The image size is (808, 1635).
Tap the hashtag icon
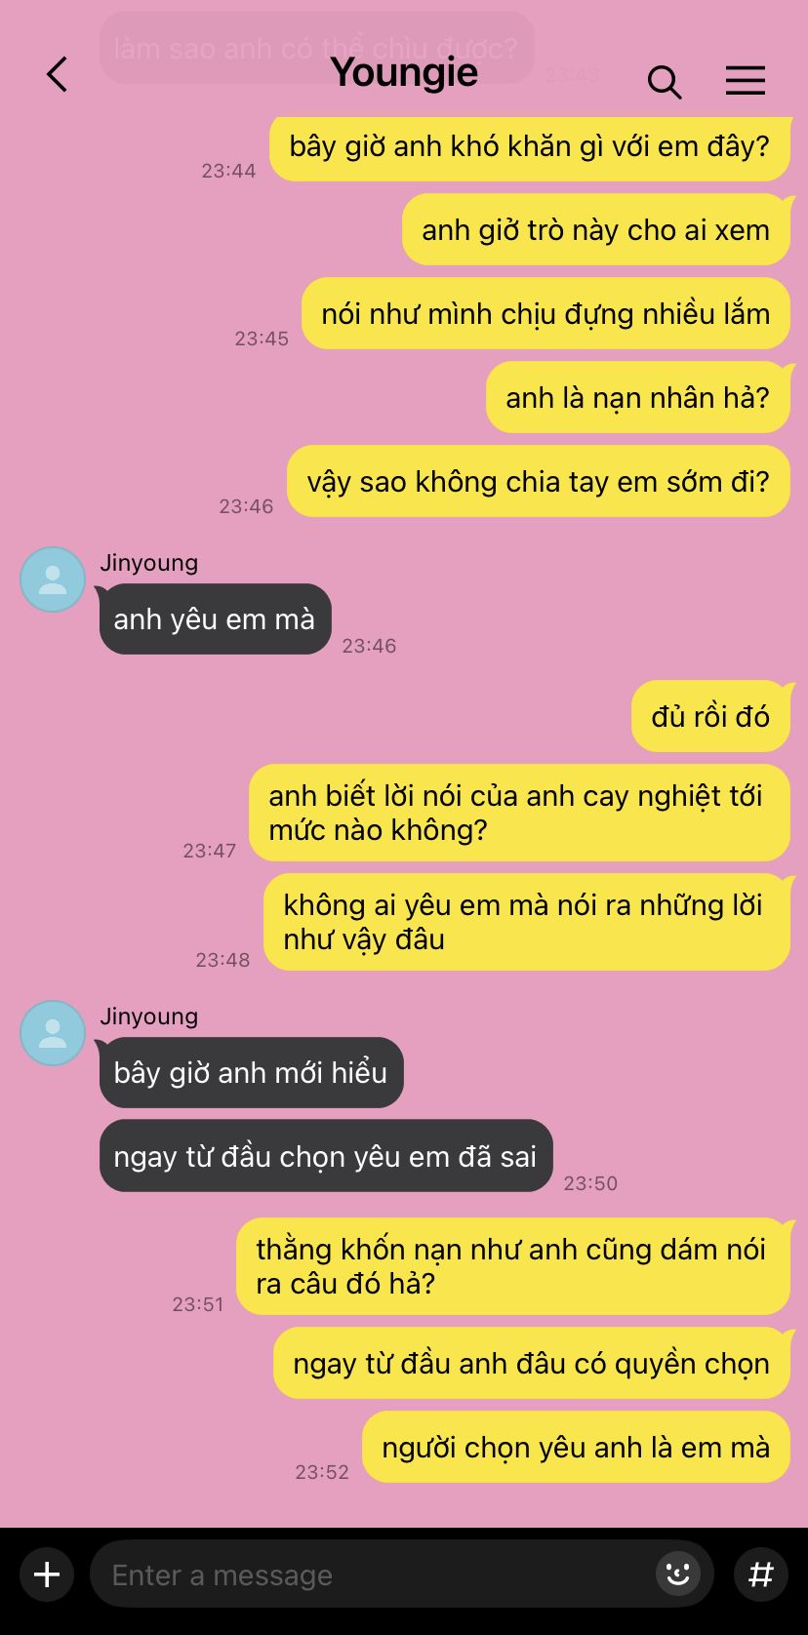click(761, 1575)
